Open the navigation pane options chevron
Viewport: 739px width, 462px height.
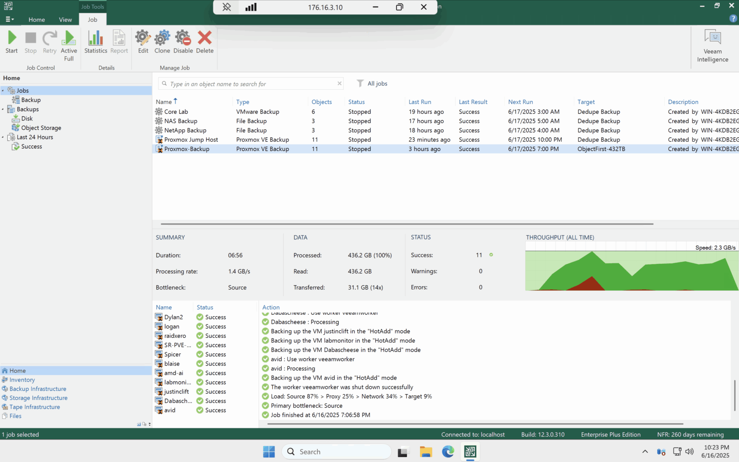click(x=149, y=424)
